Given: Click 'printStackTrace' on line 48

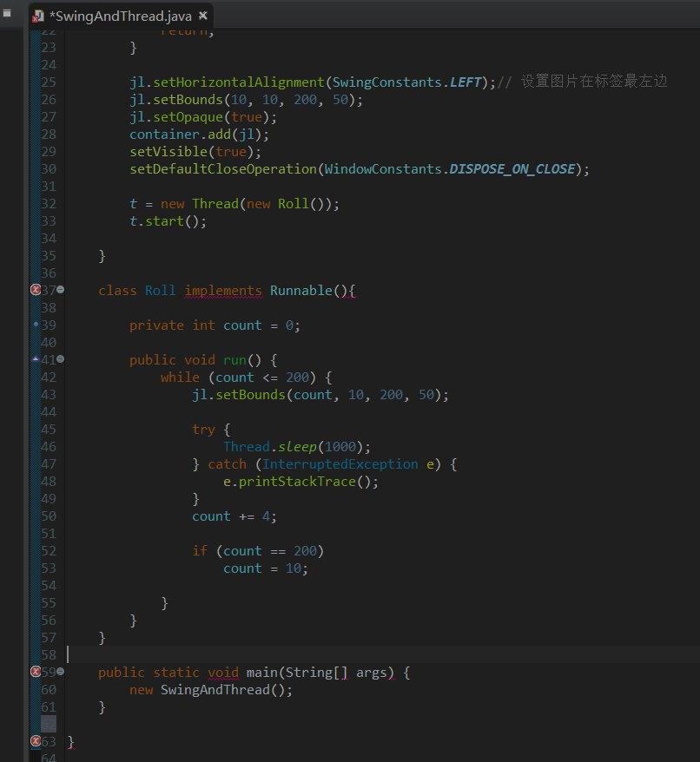Looking at the screenshot, I should 297,482.
